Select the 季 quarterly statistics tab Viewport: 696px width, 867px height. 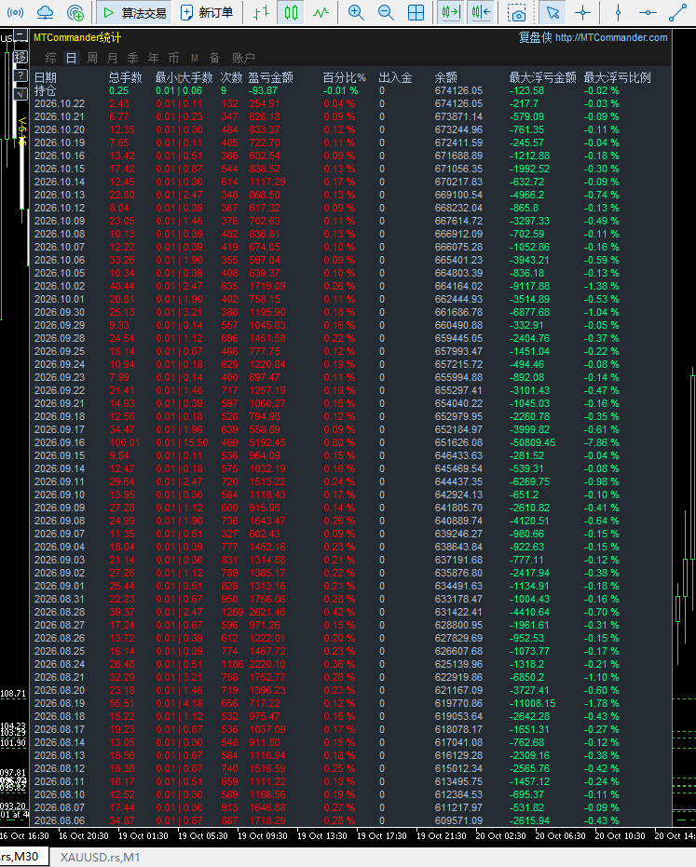(x=133, y=58)
